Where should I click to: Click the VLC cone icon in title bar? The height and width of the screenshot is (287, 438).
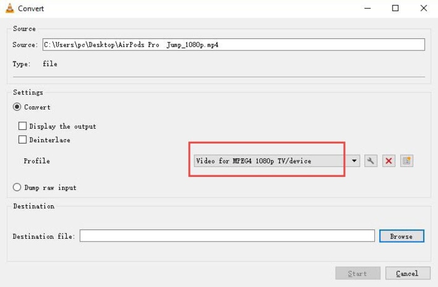pyautogui.click(x=9, y=8)
